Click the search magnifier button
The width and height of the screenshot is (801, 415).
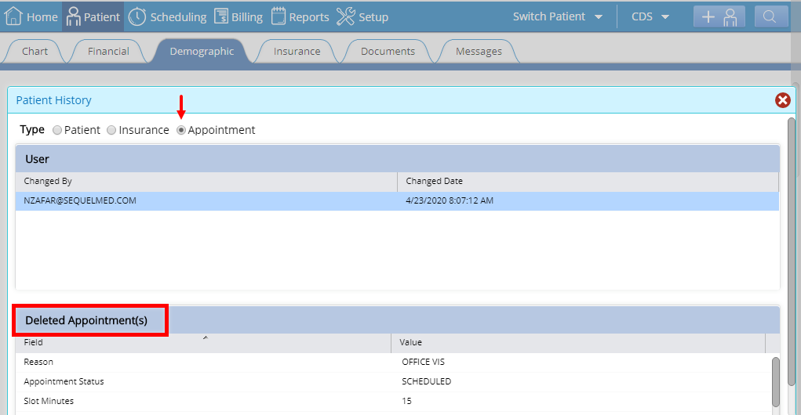tap(770, 16)
